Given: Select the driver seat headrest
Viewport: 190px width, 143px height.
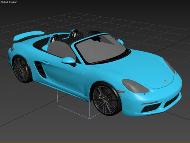Looking at the screenshot, I should [54, 38].
